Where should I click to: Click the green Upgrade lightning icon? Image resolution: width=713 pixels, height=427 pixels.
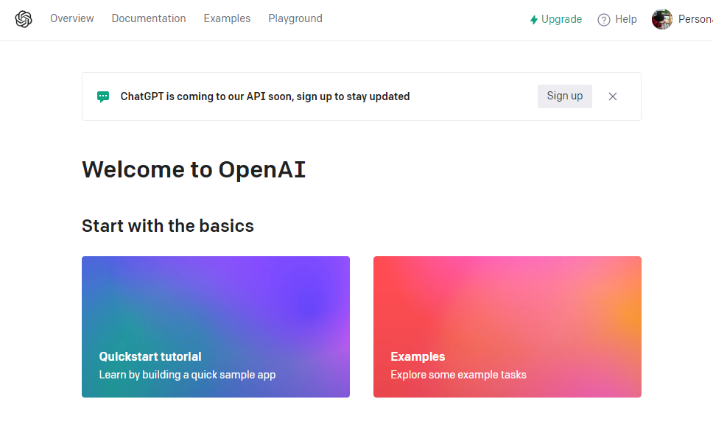coord(534,20)
